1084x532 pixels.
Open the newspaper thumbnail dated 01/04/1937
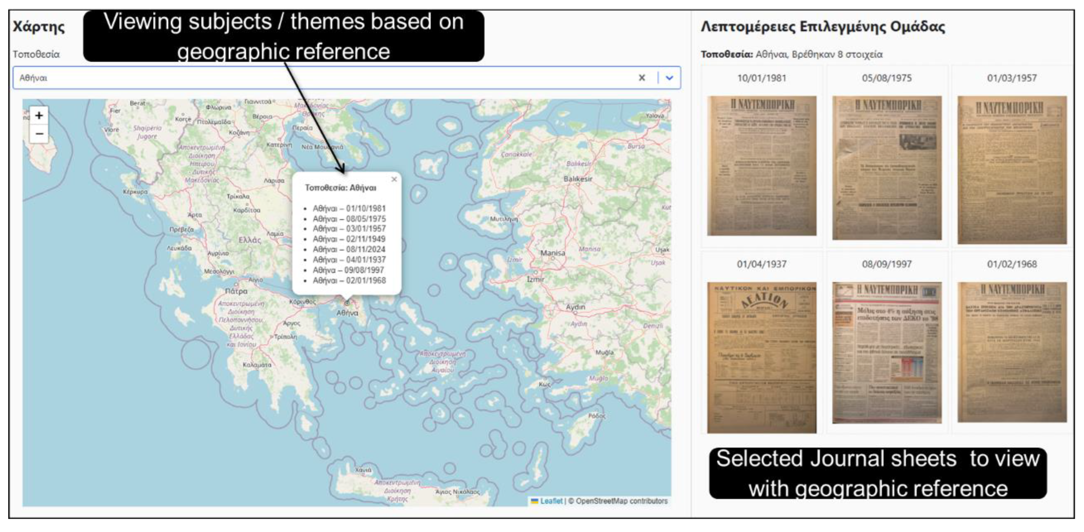click(x=762, y=357)
